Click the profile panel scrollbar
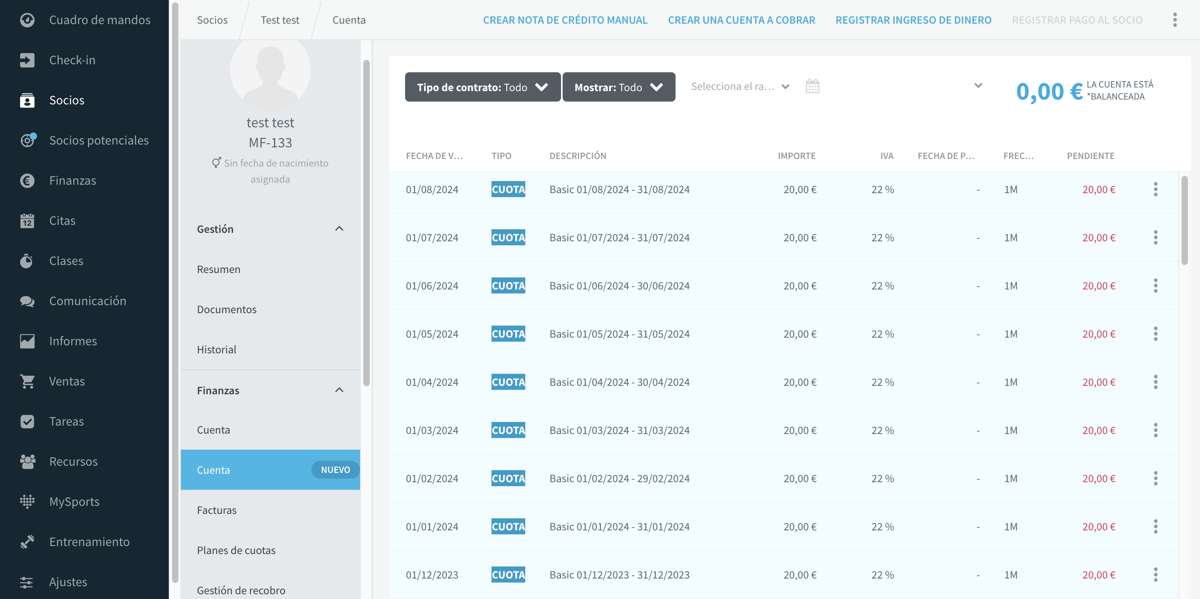1200x599 pixels. coord(367,222)
